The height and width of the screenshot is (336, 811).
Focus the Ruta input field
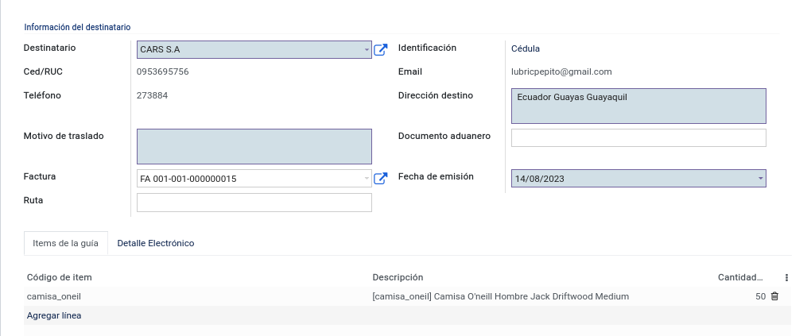[x=254, y=203]
